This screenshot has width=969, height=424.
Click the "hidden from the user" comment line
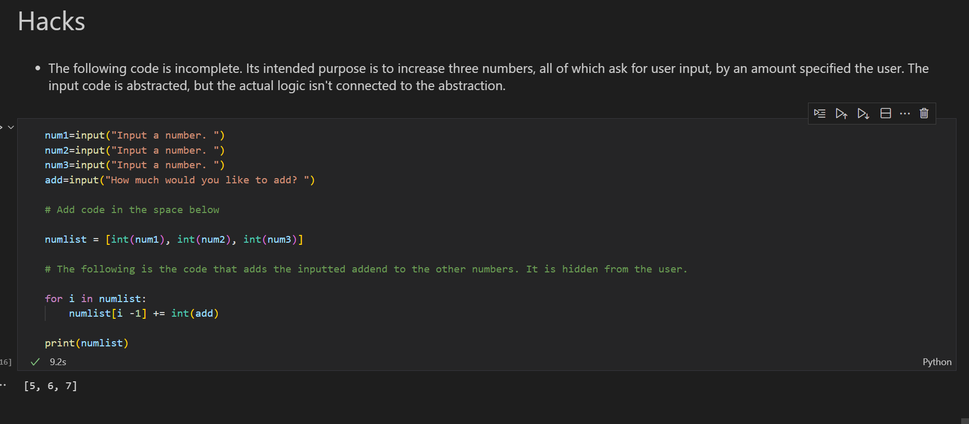(366, 269)
